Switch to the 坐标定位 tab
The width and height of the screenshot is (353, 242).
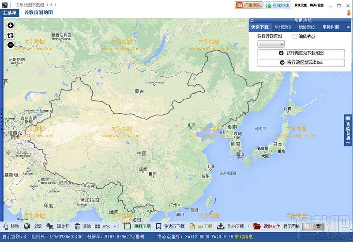(x=282, y=27)
